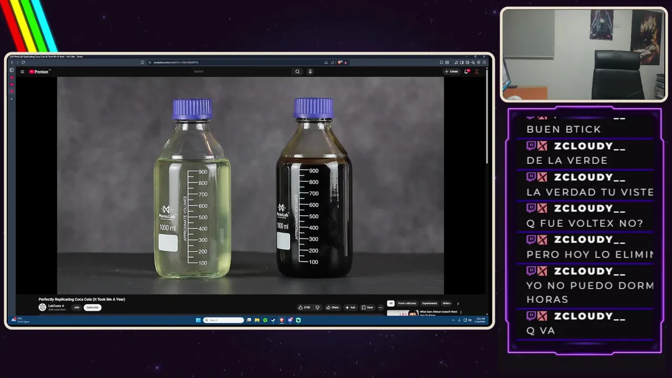Screen dimensions: 672x378
Task: Click the LabCoatz channel avatar
Action: (x=43, y=307)
